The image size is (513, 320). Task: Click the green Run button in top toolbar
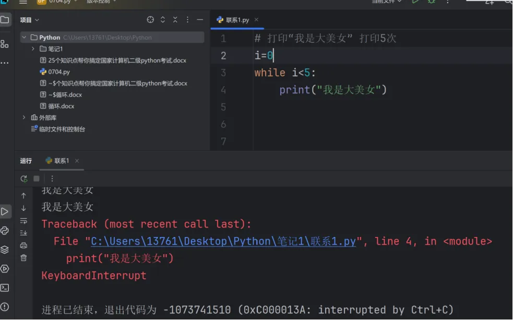tap(415, 2)
